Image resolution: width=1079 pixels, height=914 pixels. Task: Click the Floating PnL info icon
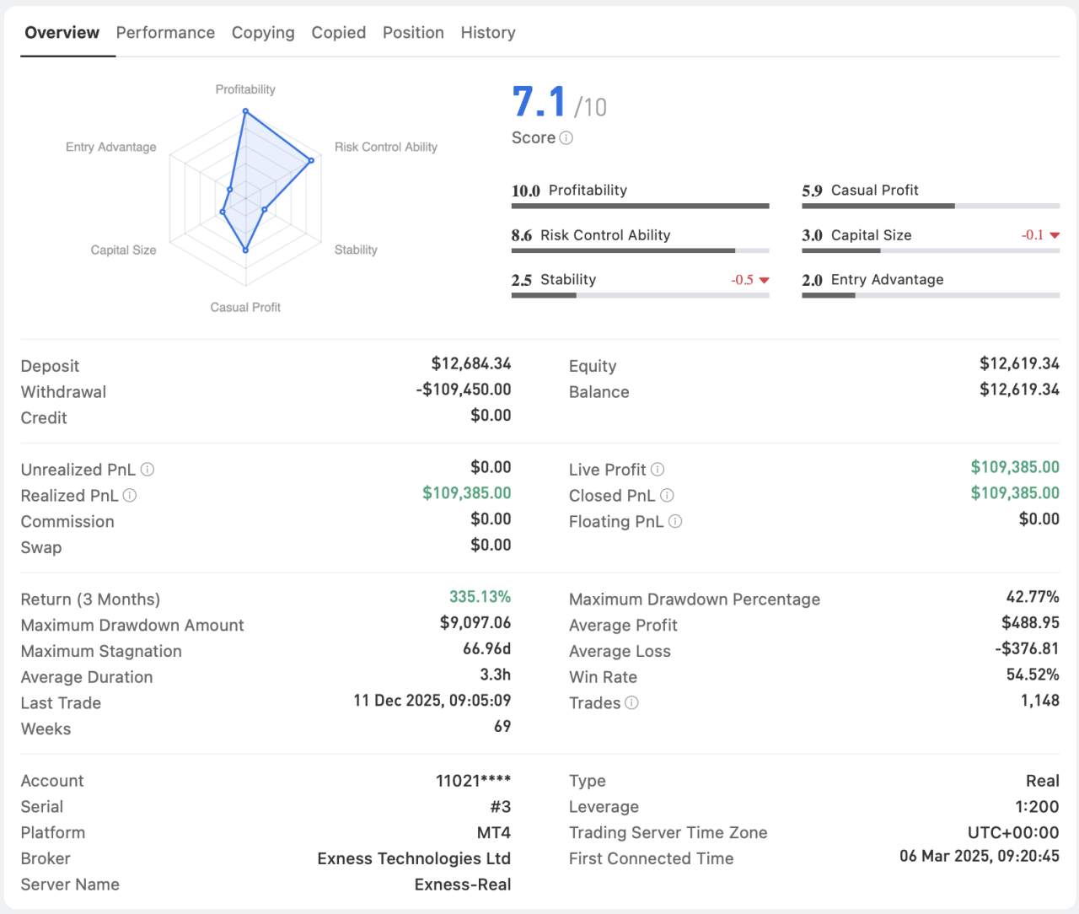tap(675, 522)
